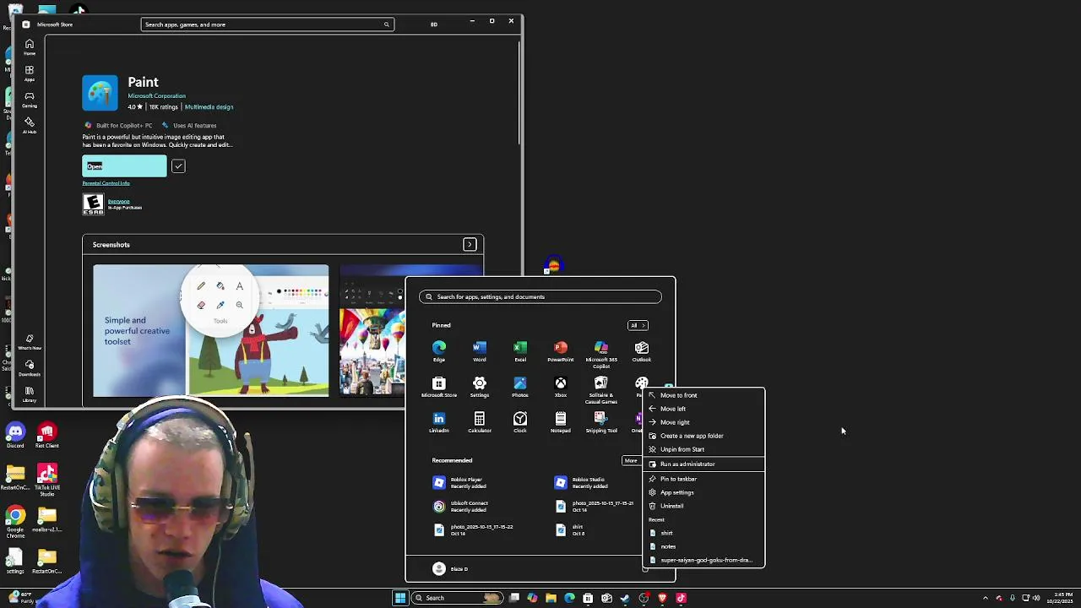Screen dimensions: 1081x608
Task: Click the Windows Start button on taskbar
Action: point(400,598)
